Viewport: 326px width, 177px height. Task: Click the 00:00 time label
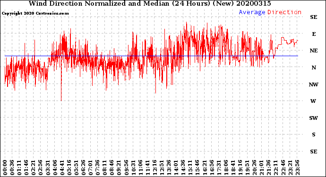click(5, 168)
